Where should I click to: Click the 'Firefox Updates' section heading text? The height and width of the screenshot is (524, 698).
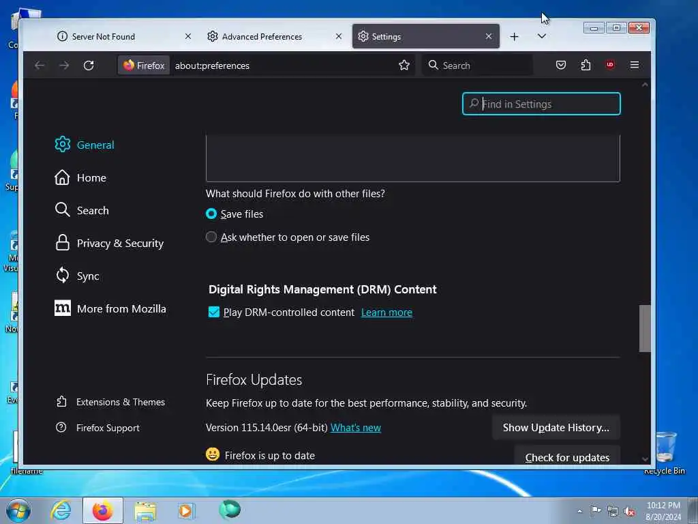[254, 379]
